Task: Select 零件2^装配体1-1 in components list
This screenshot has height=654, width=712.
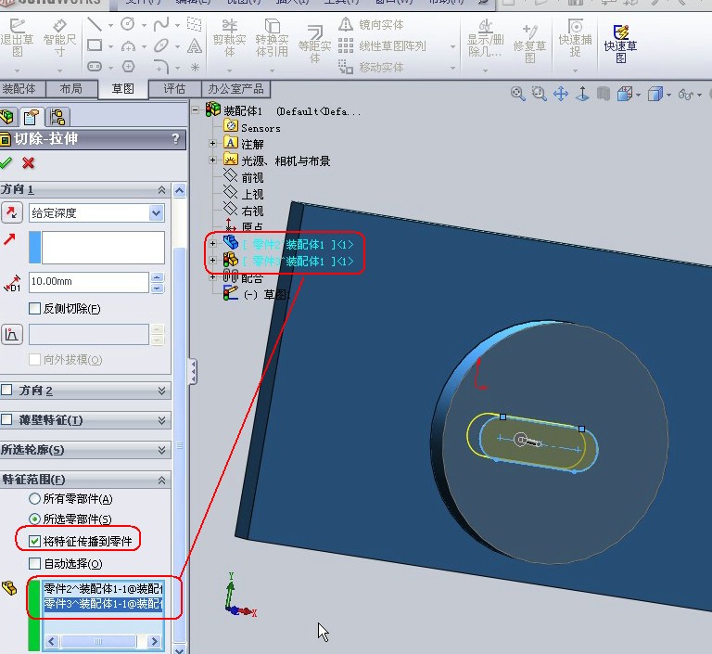Action: [103, 588]
